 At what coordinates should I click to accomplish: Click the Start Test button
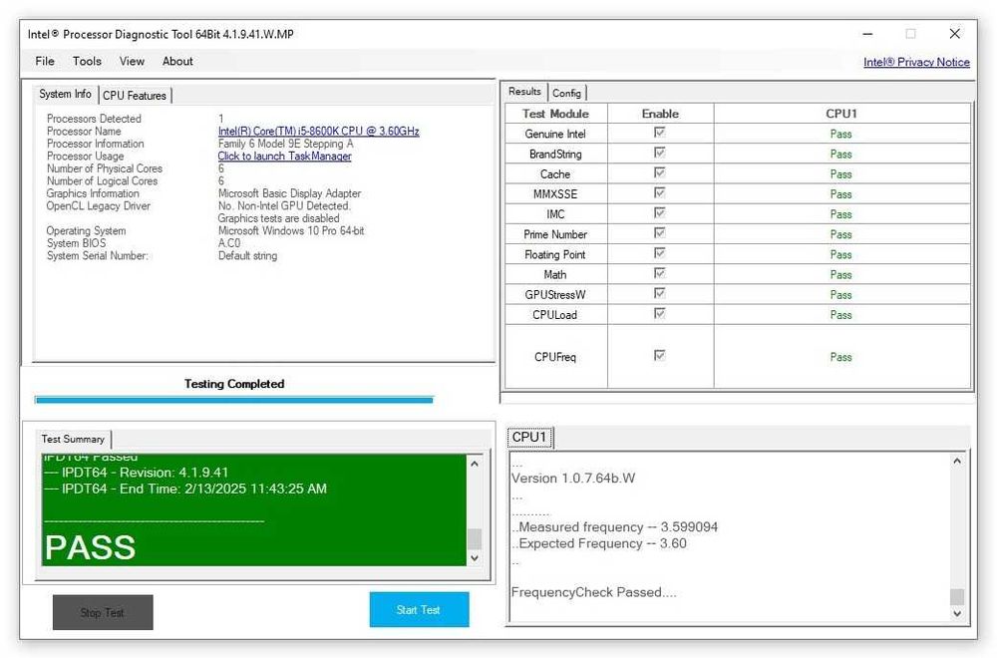coord(419,610)
